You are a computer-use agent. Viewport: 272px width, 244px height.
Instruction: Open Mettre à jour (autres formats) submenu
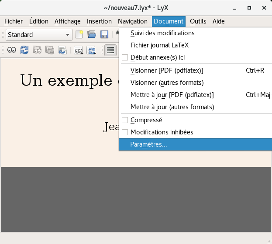(x=196, y=107)
